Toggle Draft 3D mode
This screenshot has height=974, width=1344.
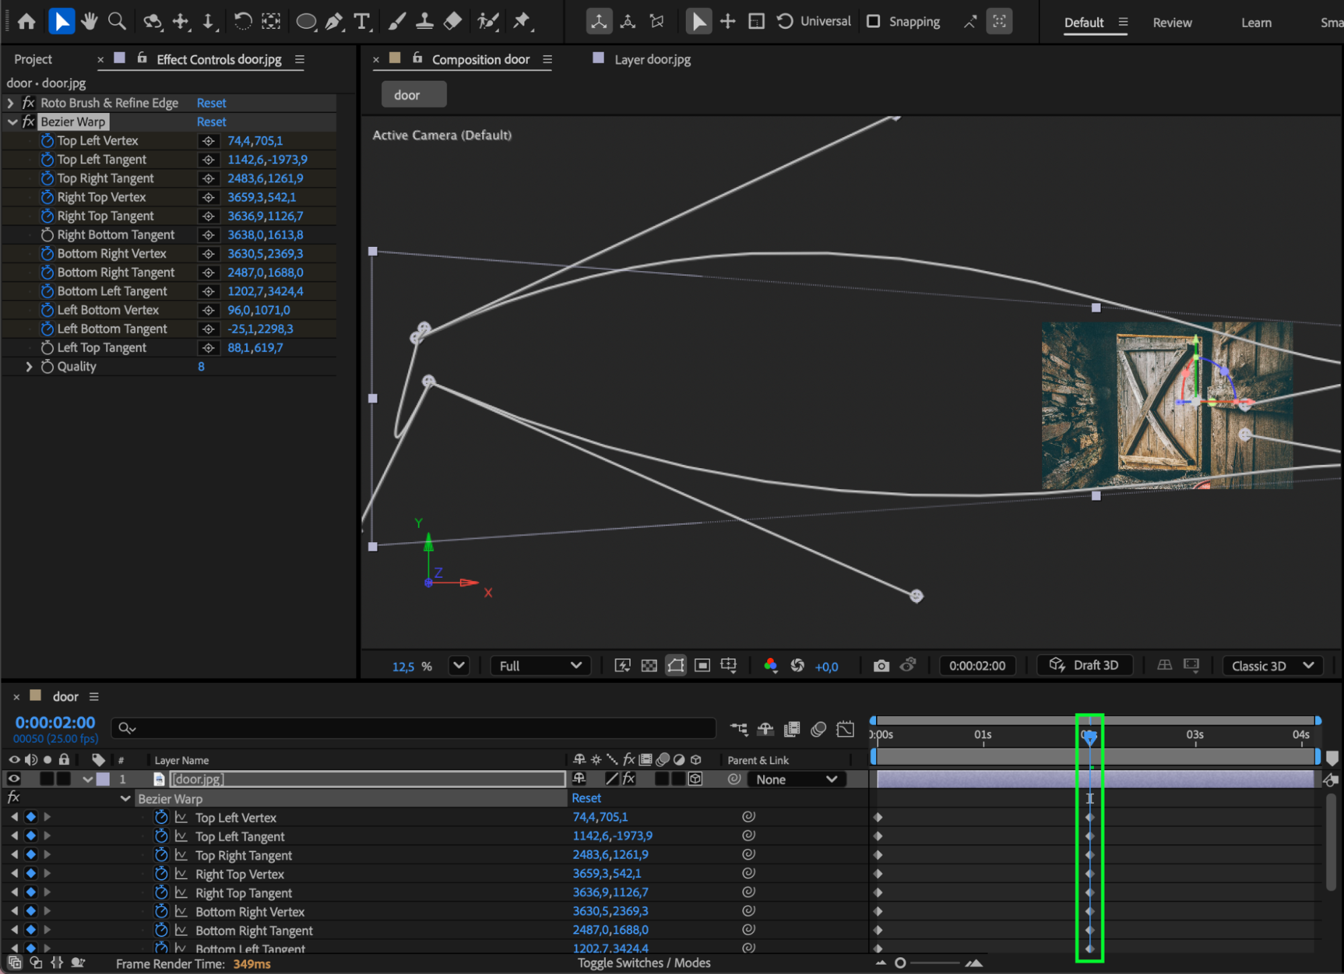point(1084,665)
